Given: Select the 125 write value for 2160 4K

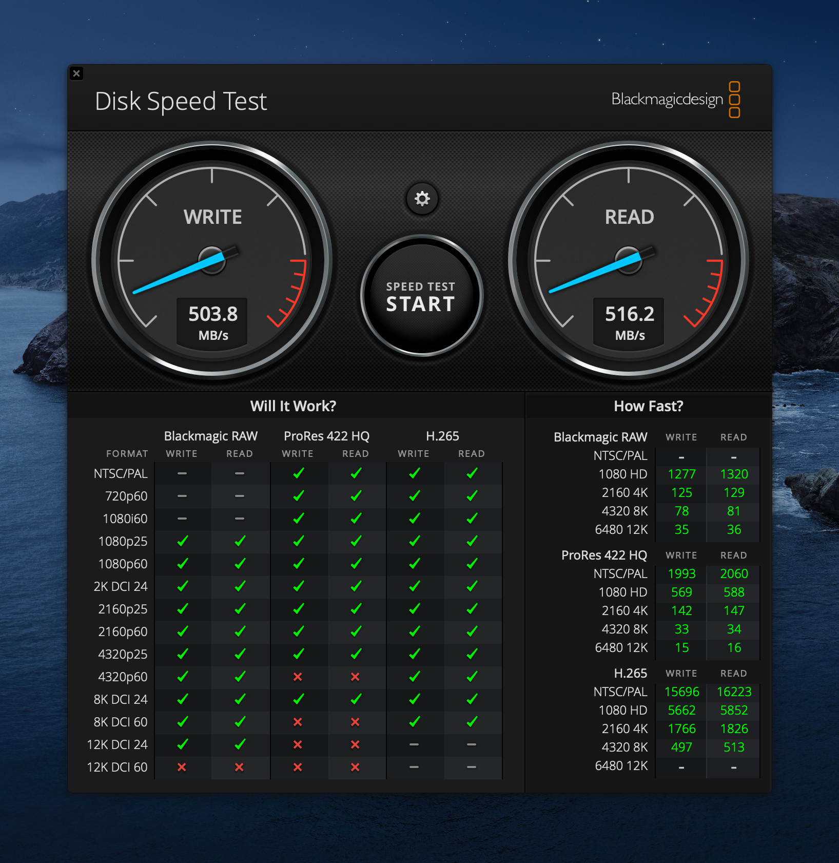Looking at the screenshot, I should [x=681, y=492].
